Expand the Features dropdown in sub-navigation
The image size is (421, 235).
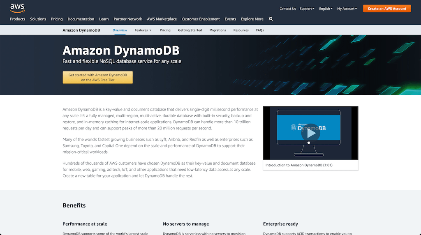[143, 30]
